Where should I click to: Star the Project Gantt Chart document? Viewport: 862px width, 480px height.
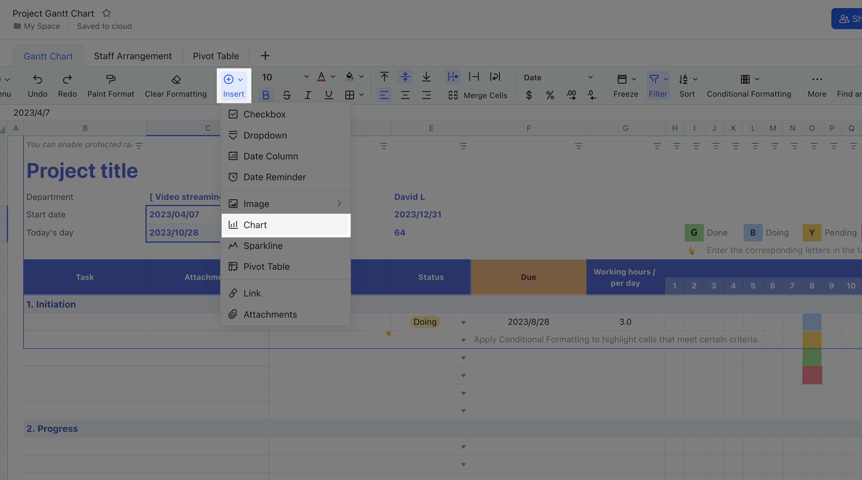106,13
